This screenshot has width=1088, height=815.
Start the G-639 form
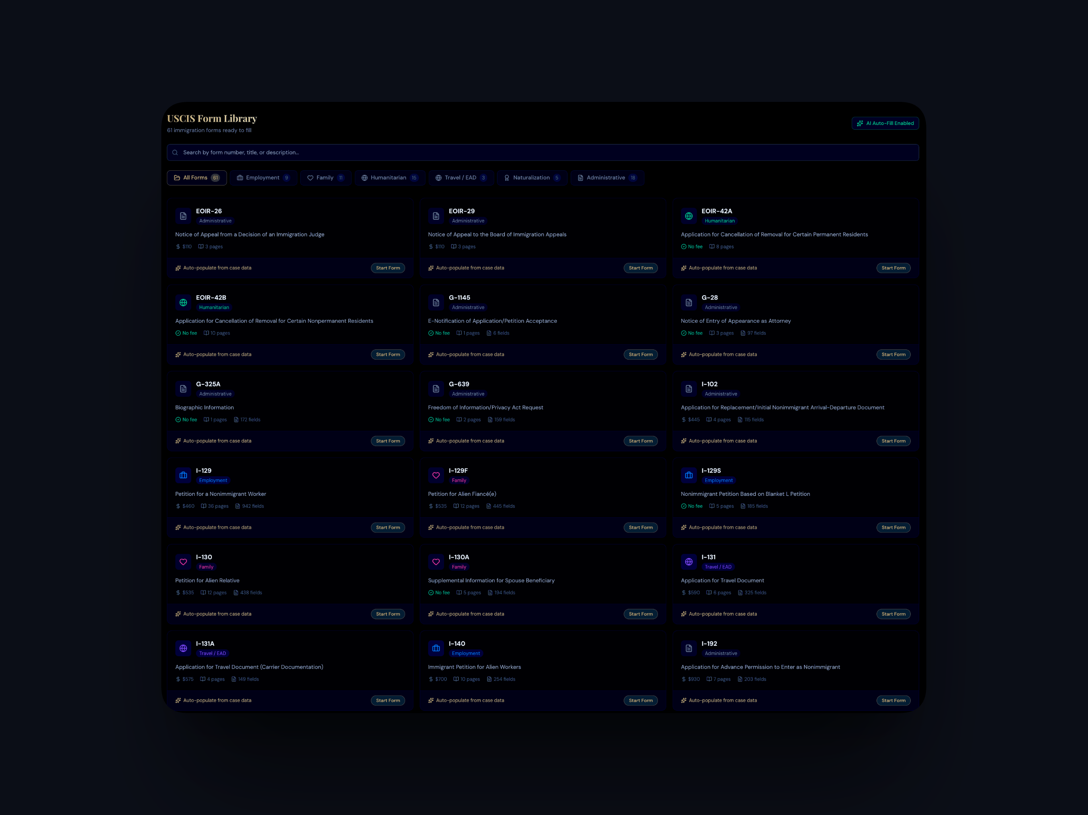(641, 441)
